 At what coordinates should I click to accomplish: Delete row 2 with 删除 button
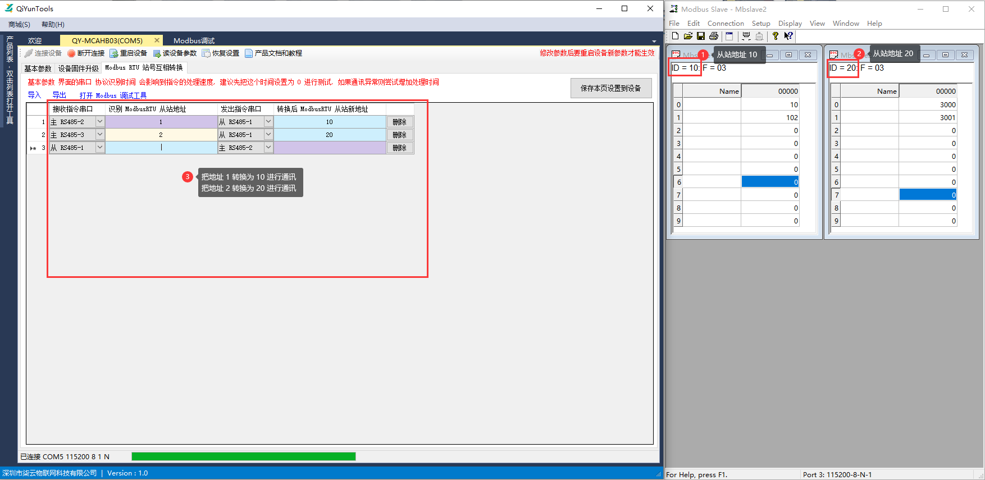coord(400,135)
